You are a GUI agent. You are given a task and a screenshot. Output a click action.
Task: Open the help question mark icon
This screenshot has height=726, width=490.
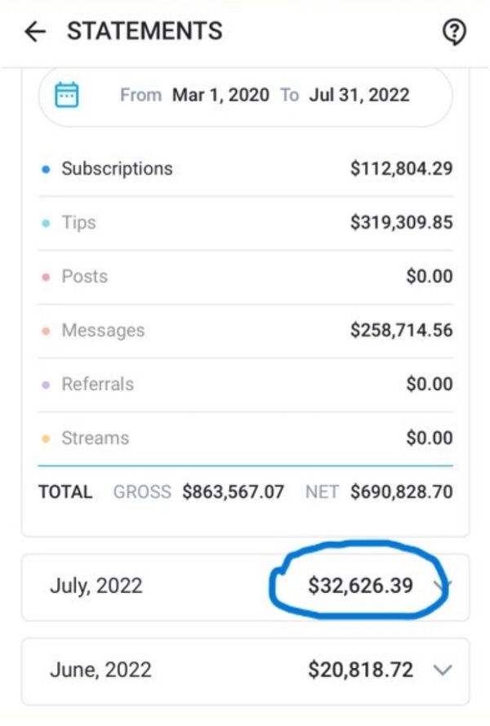tap(454, 33)
